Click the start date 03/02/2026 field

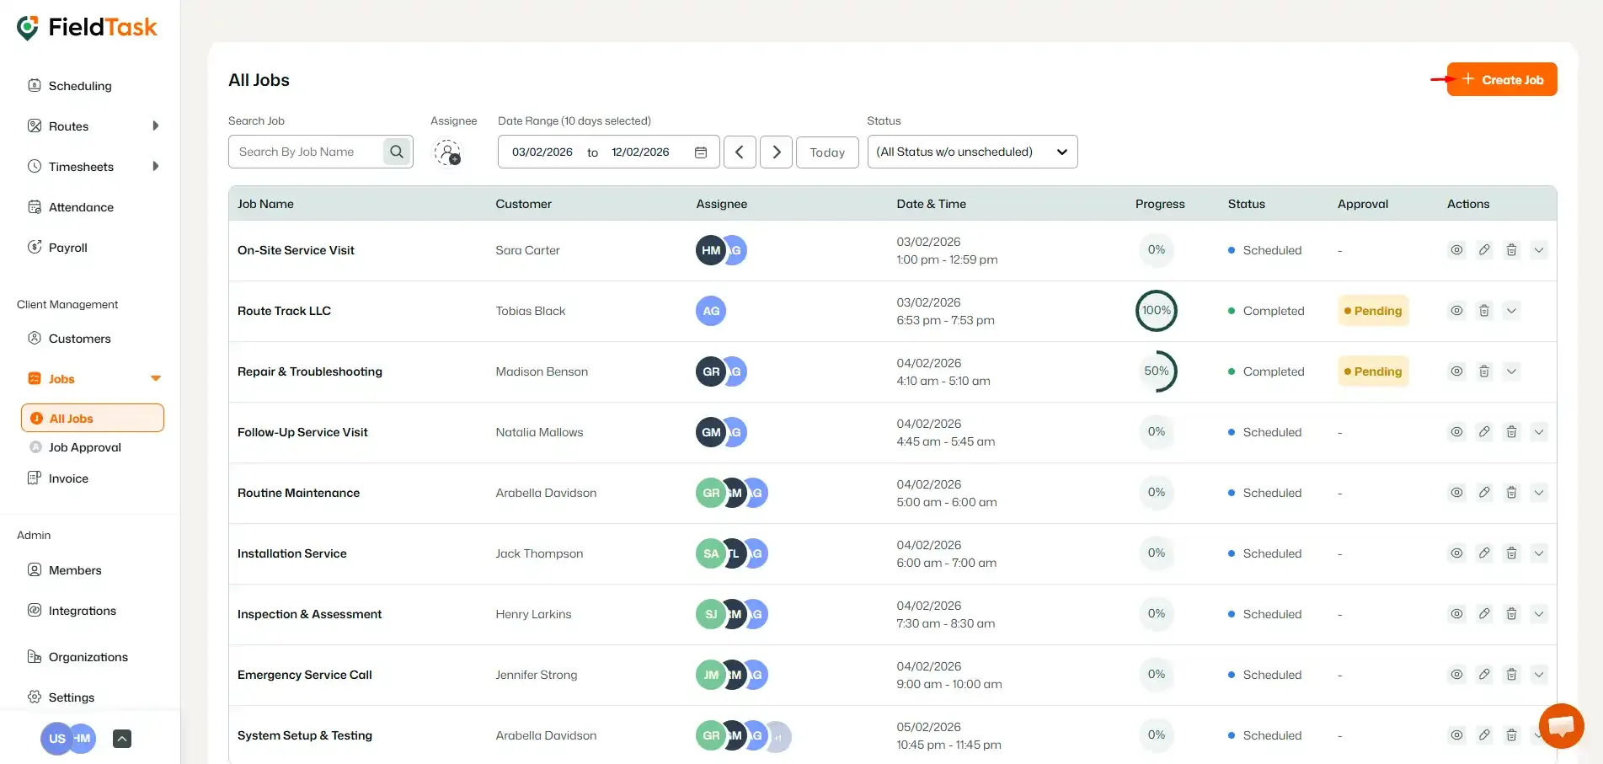[x=542, y=152]
